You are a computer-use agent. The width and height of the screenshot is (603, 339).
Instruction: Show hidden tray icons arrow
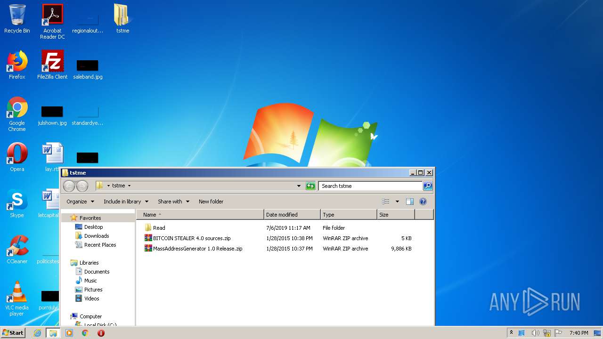click(511, 333)
